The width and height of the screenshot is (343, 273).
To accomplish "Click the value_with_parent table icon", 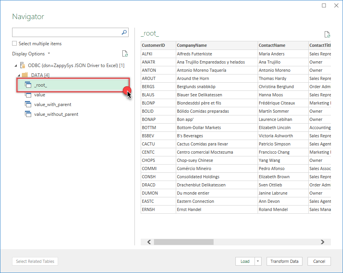I will pos(28,105).
